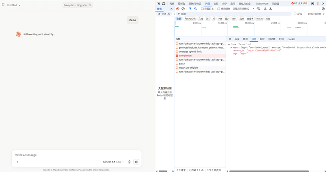Image resolution: width=326 pixels, height=172 pixels.
Task: Open the 性能 Performance tab
Action: point(216,3)
